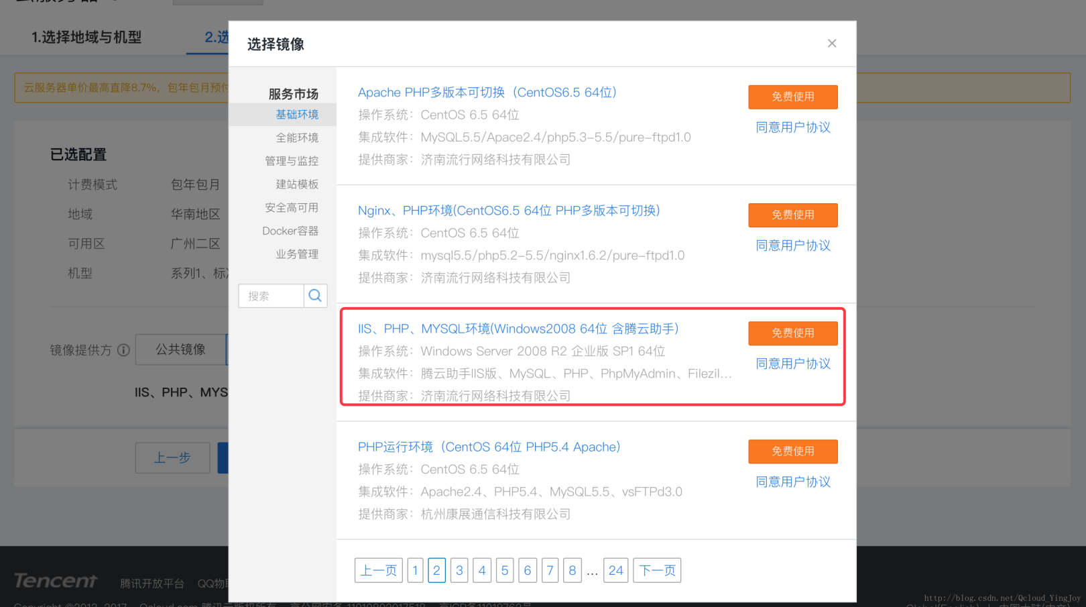Open 建站模板 category
This screenshot has width=1086, height=607.
point(297,184)
